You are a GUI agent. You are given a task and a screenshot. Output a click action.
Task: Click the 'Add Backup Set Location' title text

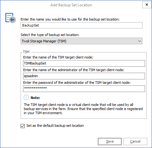pos(71,5)
